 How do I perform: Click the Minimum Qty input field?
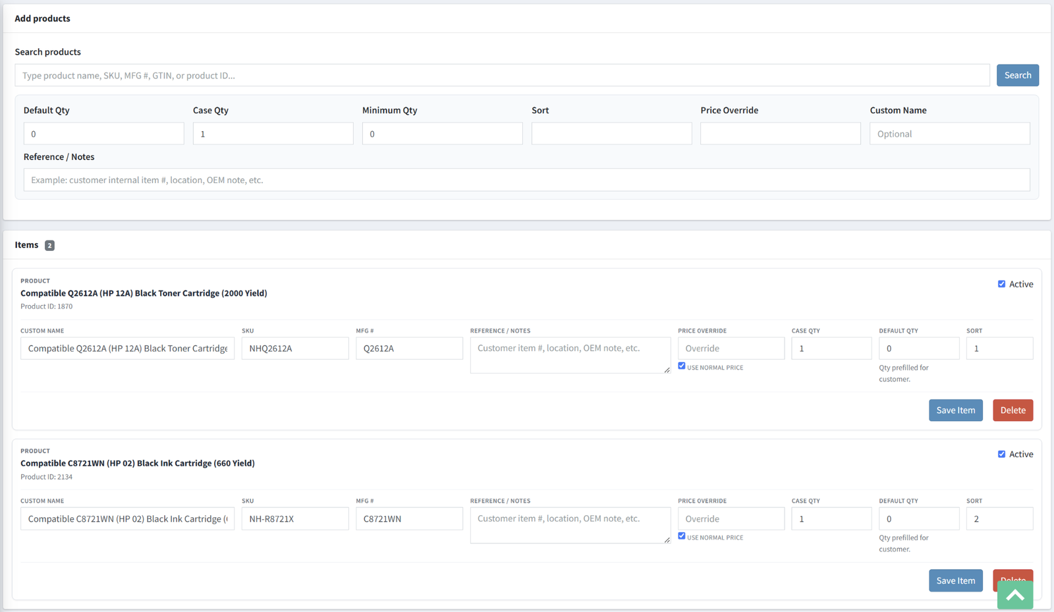[x=442, y=134]
